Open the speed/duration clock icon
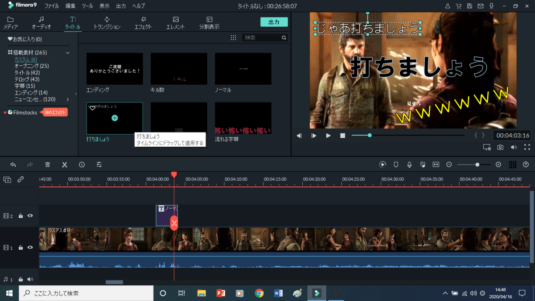535x301 pixels. 82,165
